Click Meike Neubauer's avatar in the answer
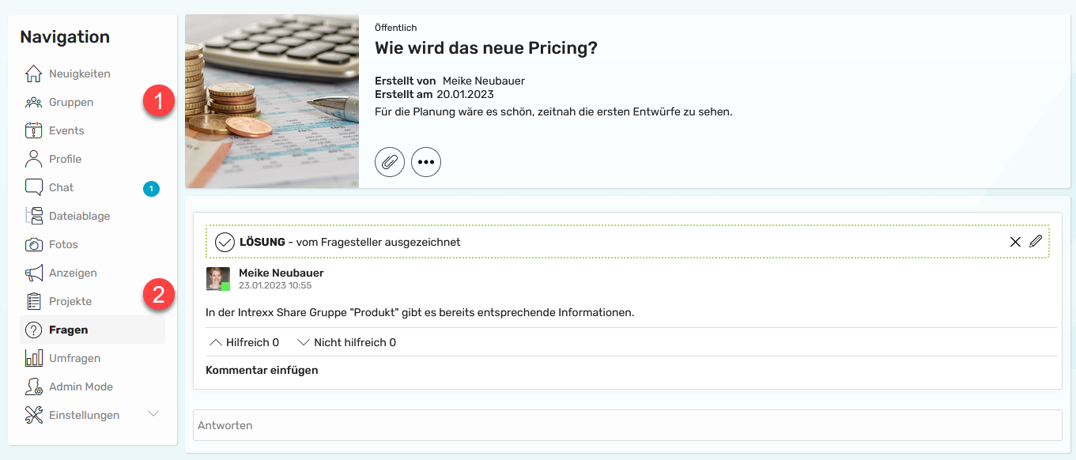Screen dimensions: 1076x460 (218, 279)
